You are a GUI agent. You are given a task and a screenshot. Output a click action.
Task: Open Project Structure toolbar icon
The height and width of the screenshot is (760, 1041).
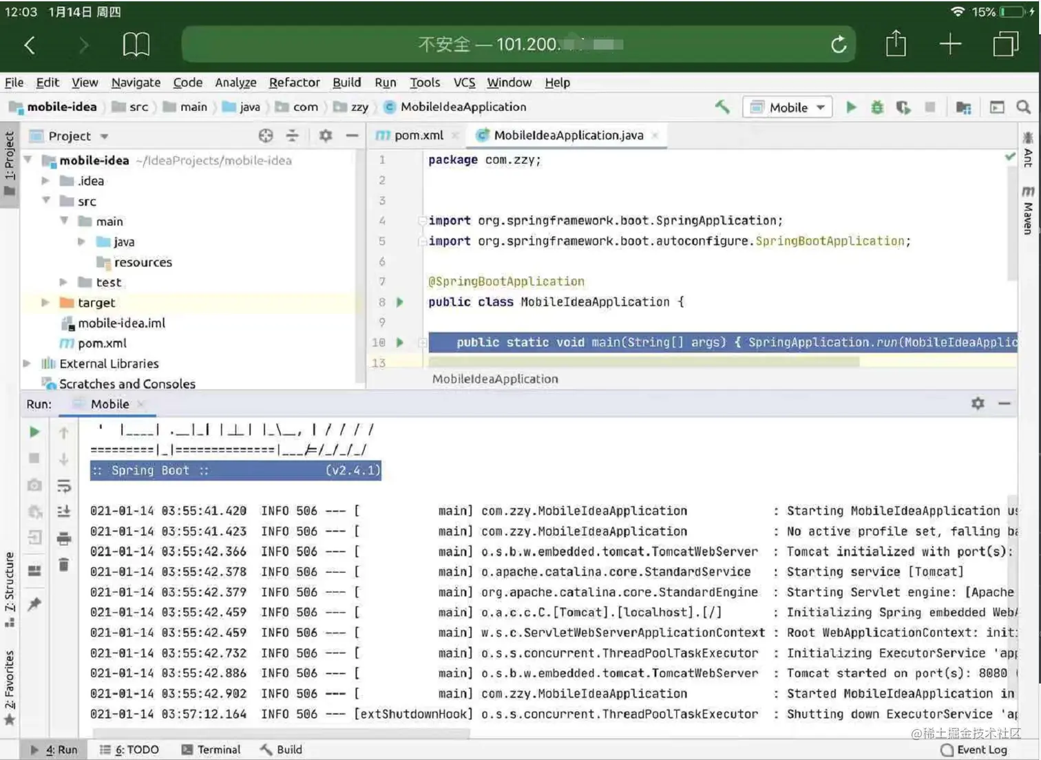(963, 107)
